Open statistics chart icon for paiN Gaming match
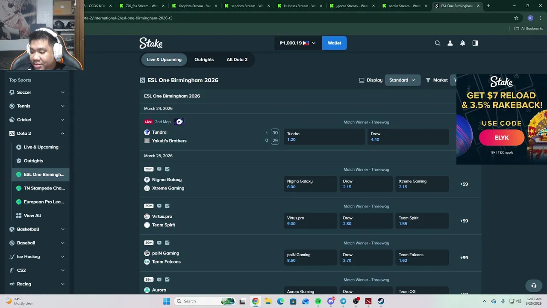Image resolution: width=547 pixels, height=308 pixels. [167, 243]
